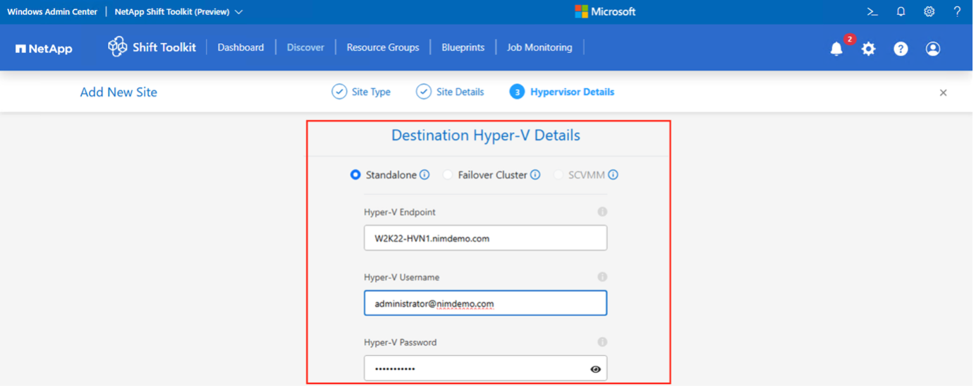
Task: Click the Hyper-V Endpoint label
Action: 399,212
